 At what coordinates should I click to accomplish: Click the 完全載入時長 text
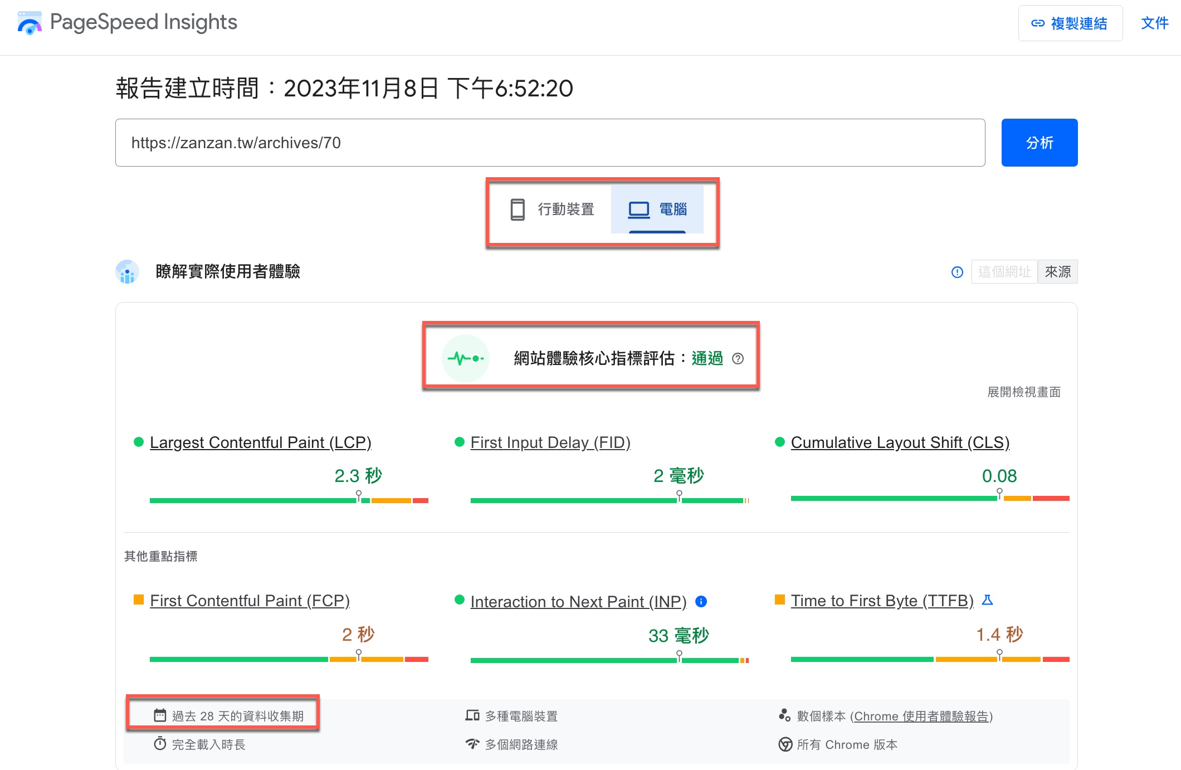208,744
